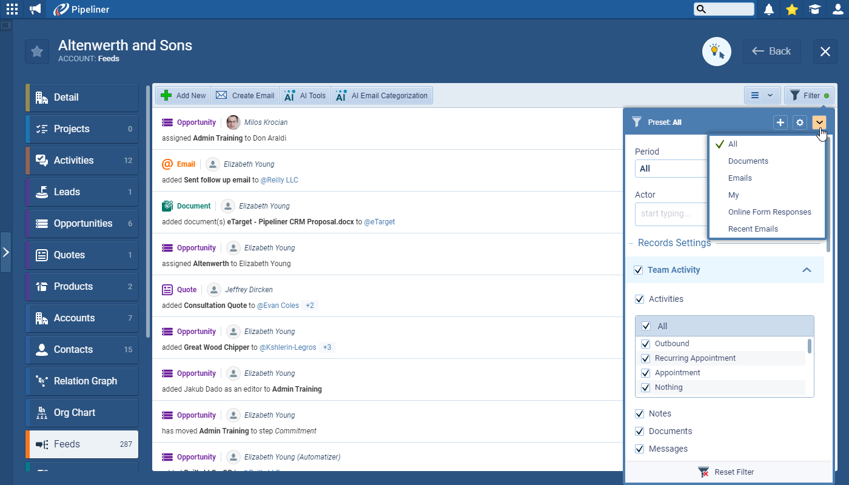Collapse the Team Activity section chevron
Image resolution: width=849 pixels, height=485 pixels.
tap(807, 270)
